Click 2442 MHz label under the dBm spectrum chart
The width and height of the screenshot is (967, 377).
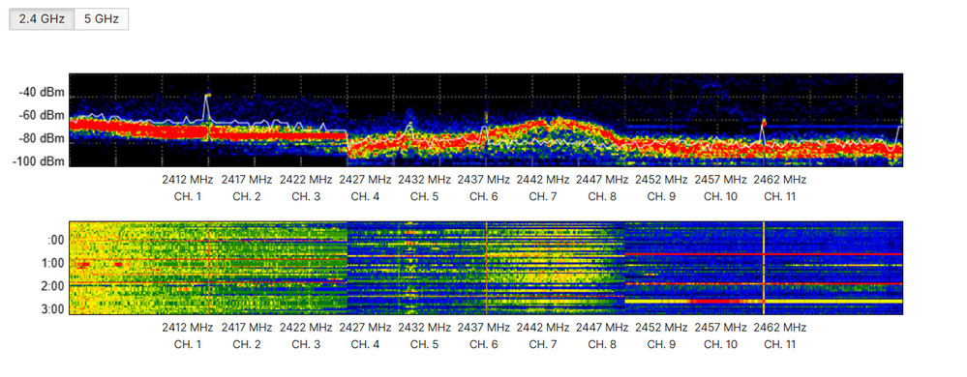pos(543,180)
